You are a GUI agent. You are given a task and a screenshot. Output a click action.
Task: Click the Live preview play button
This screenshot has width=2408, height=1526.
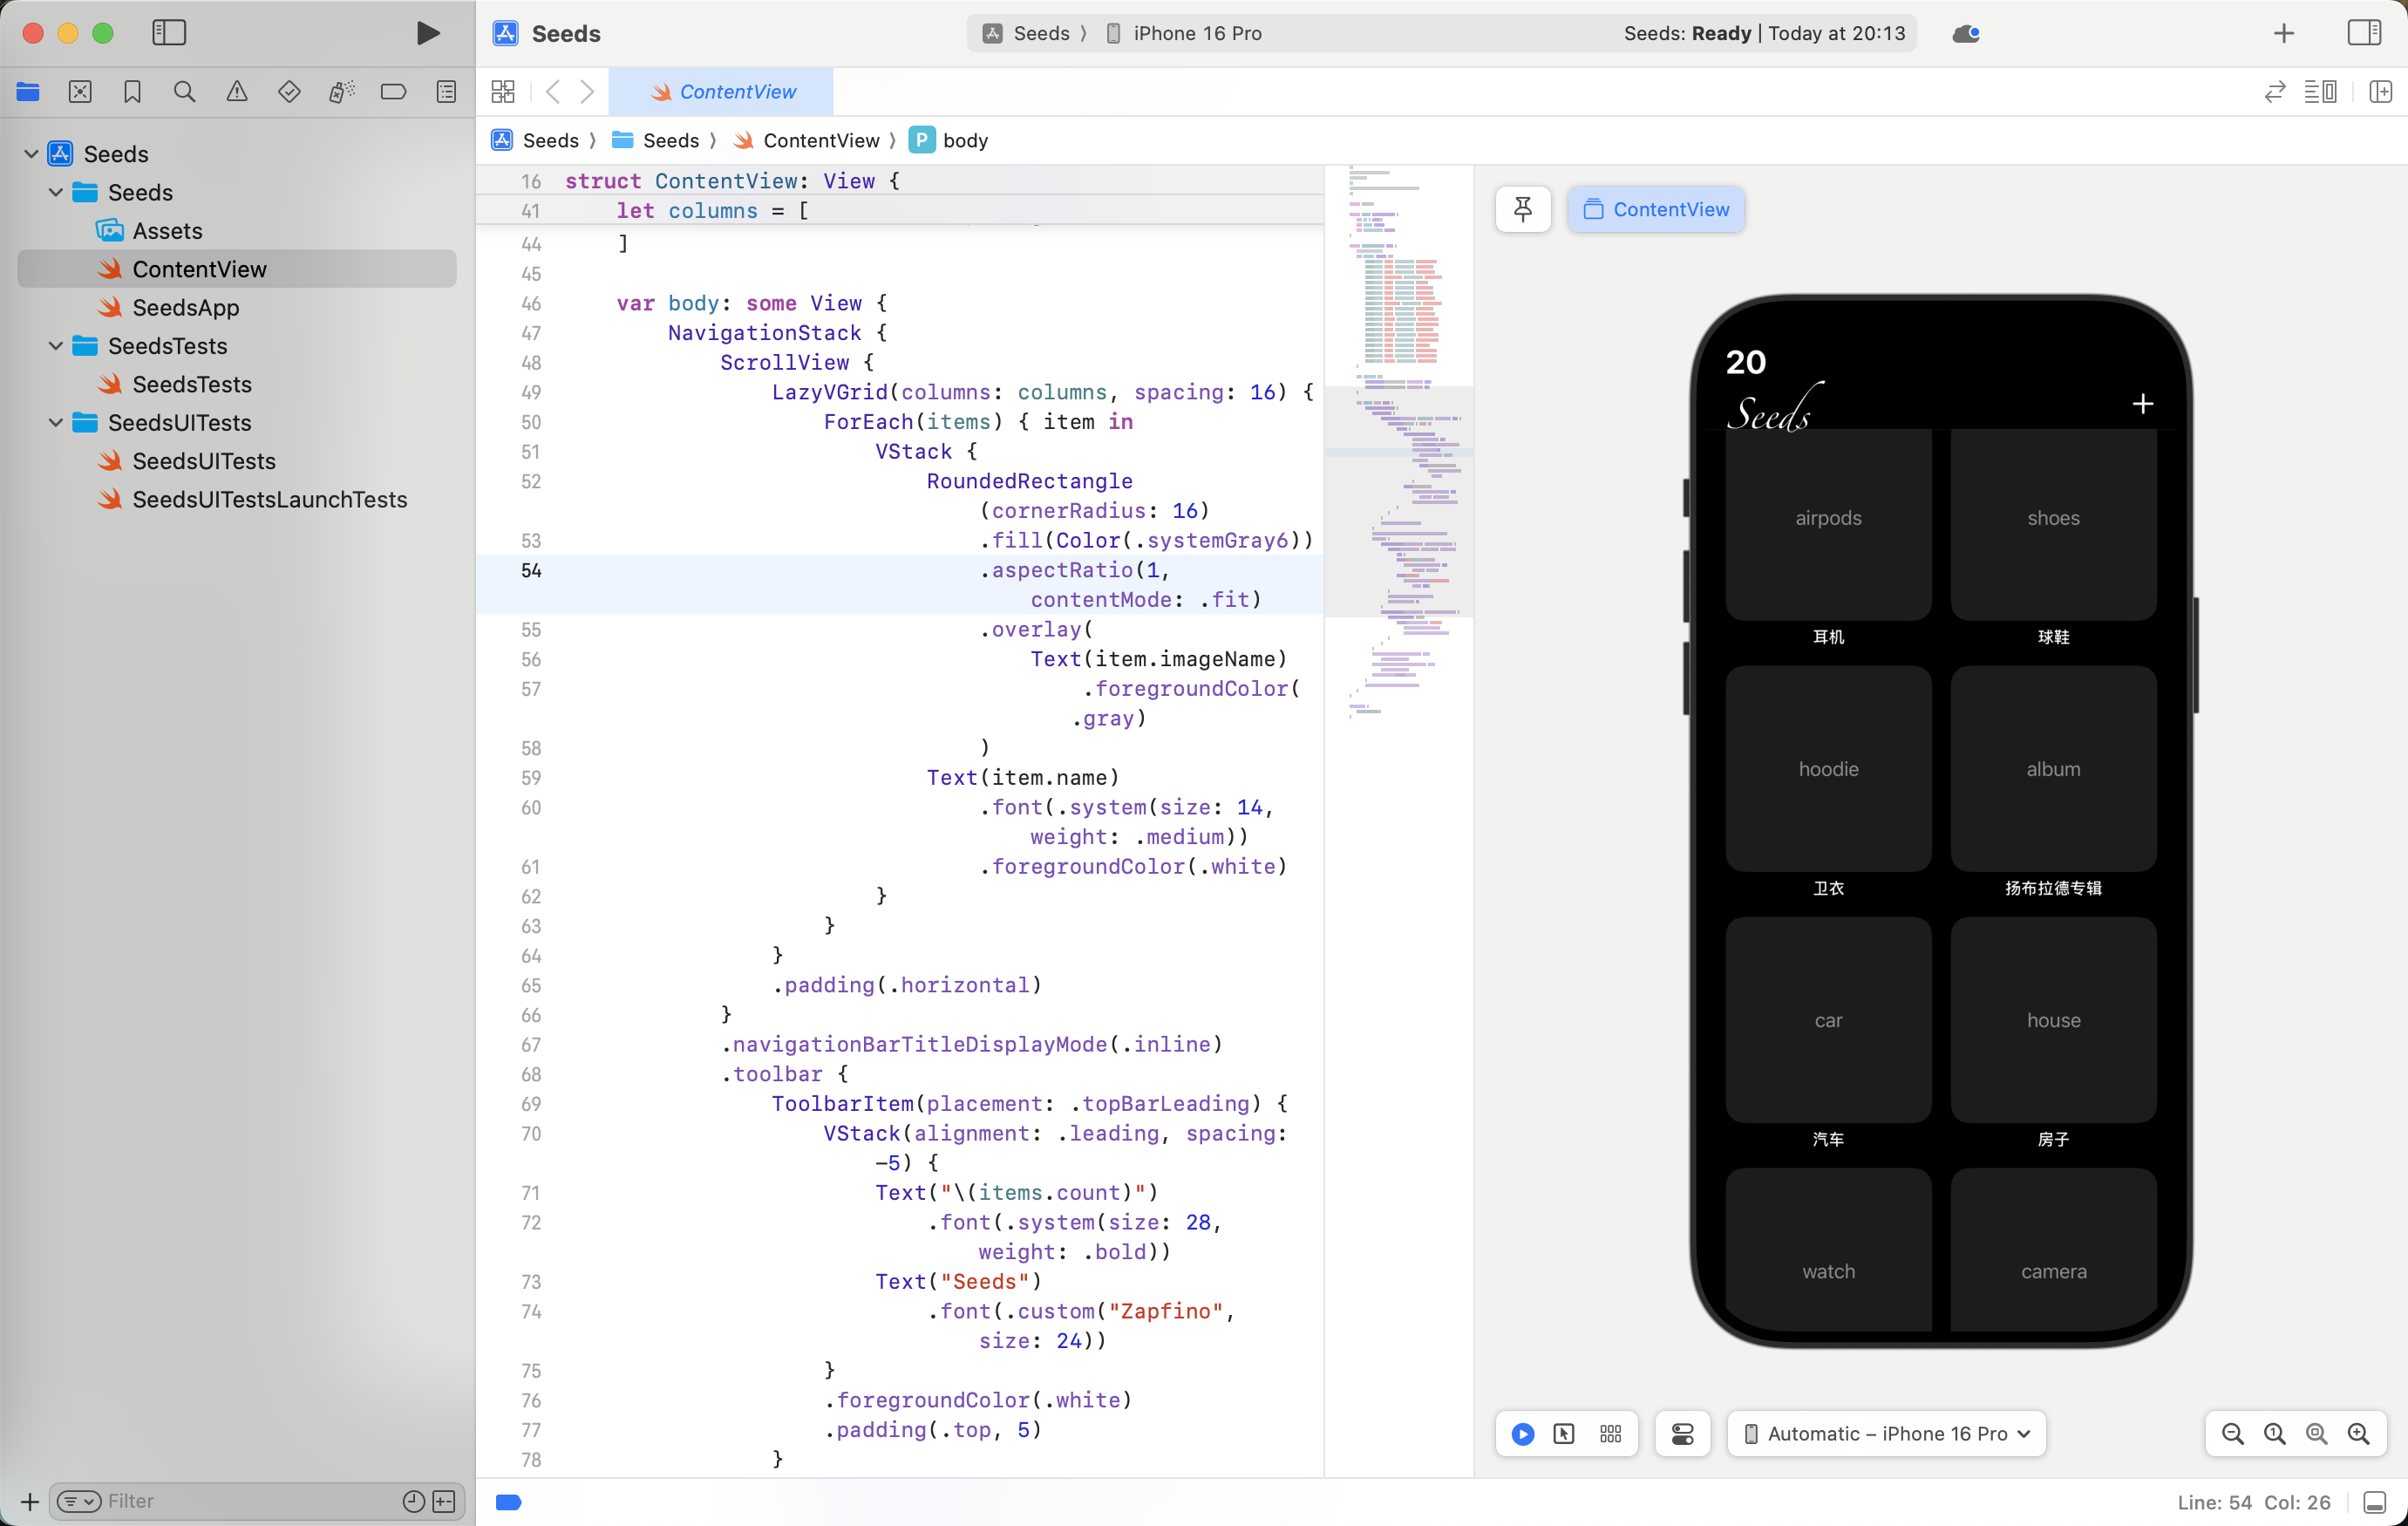1522,1434
